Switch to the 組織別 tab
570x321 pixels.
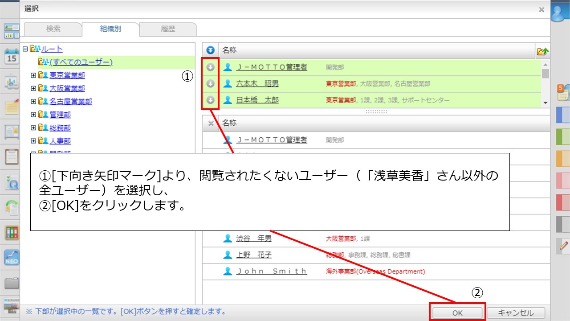(x=110, y=29)
